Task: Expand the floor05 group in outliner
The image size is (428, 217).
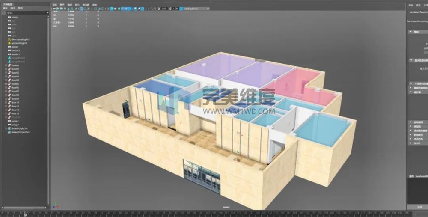Action: point(6,84)
